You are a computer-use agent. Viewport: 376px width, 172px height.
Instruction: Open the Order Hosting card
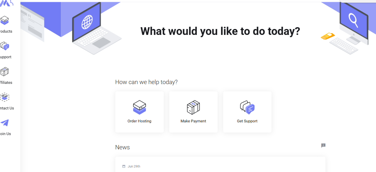point(140,112)
